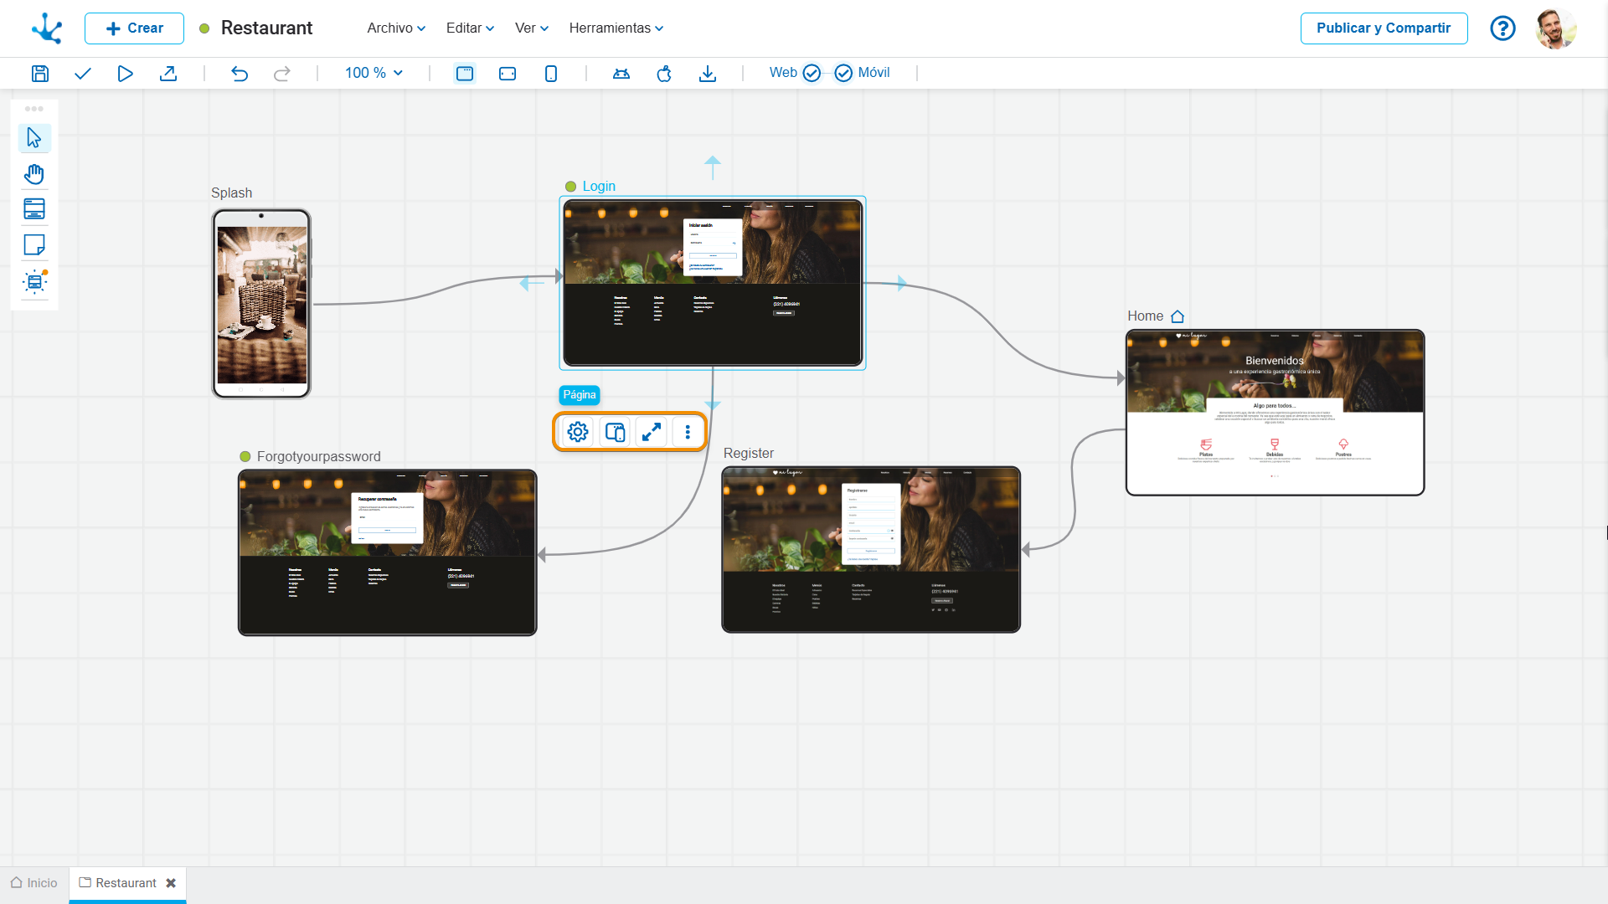This screenshot has height=904, width=1608.
Task: Open Login page settings gear
Action: click(x=578, y=432)
